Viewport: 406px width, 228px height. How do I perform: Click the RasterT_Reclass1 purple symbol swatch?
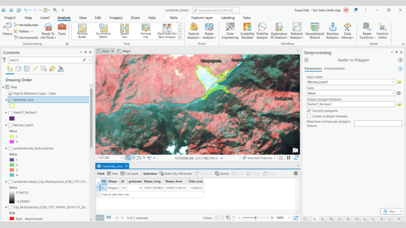pos(12,119)
